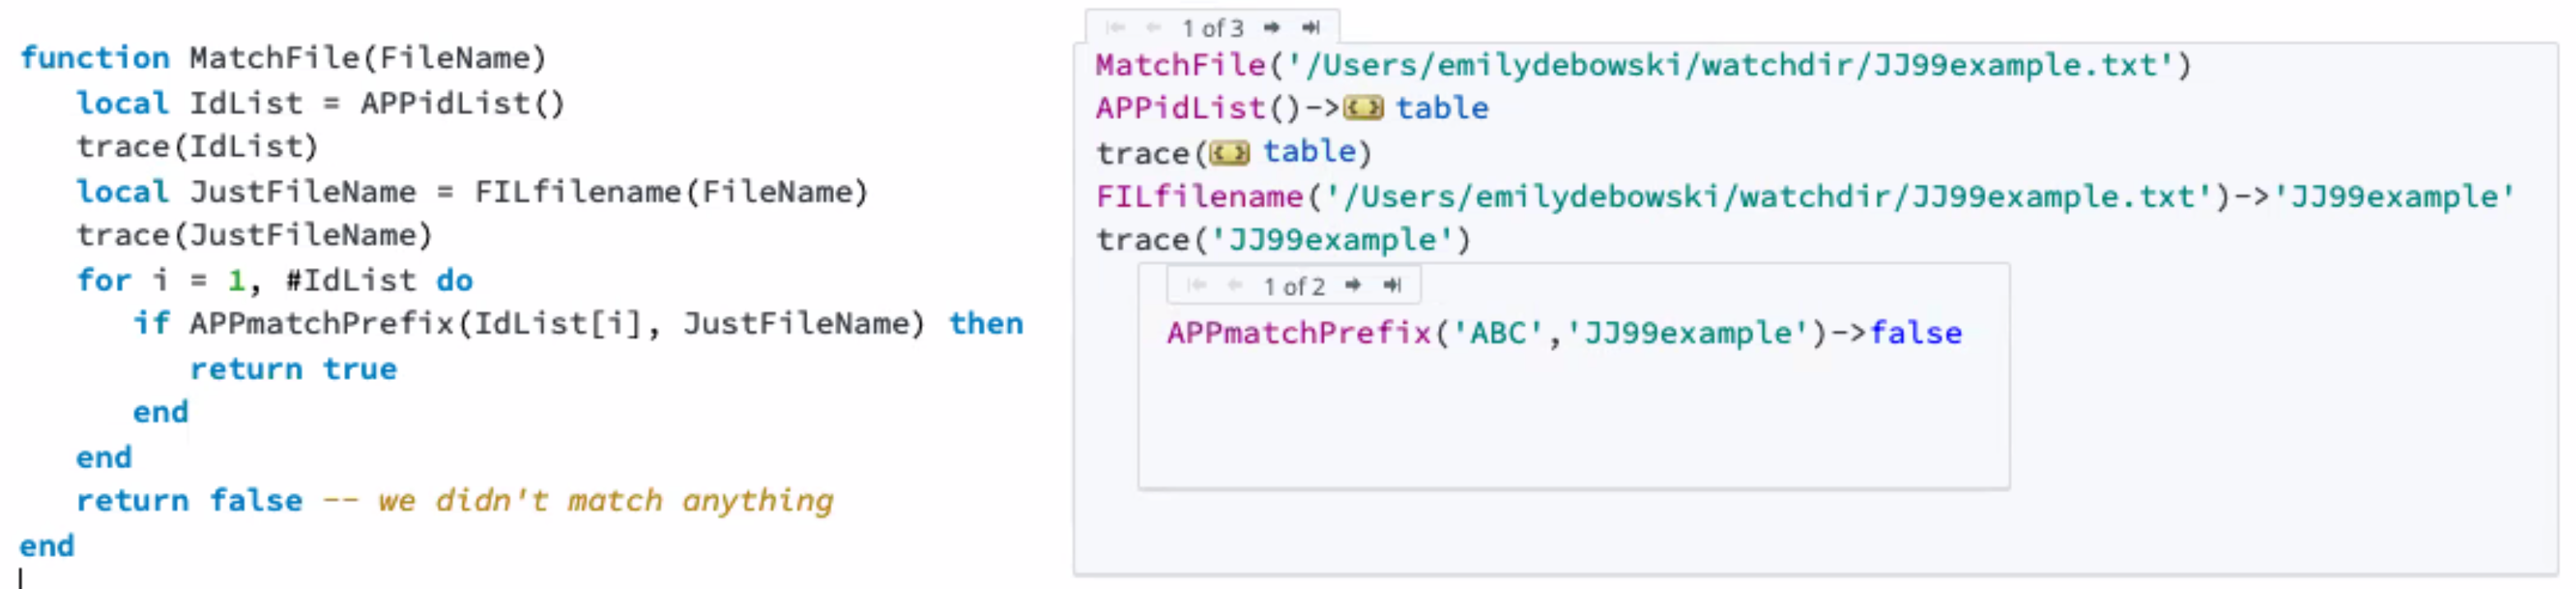Click the APPmatchPrefix annotation result false
The width and height of the screenshot is (2576, 589).
click(1915, 332)
